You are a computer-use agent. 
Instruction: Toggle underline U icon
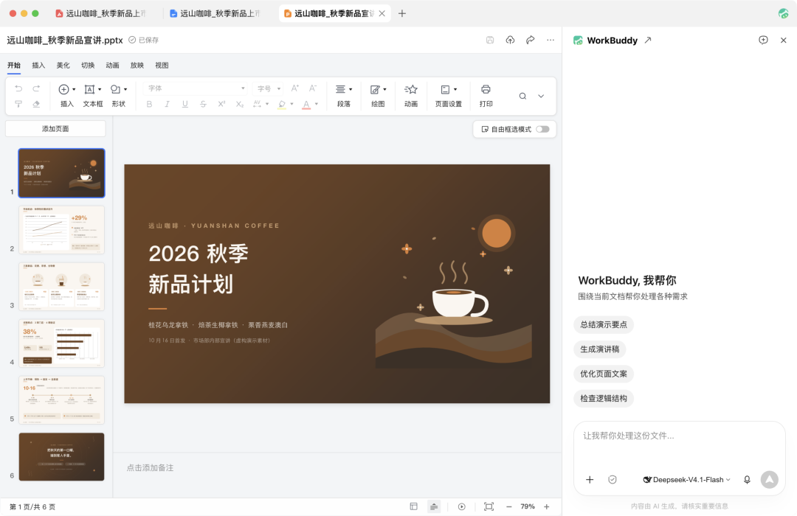pos(185,104)
